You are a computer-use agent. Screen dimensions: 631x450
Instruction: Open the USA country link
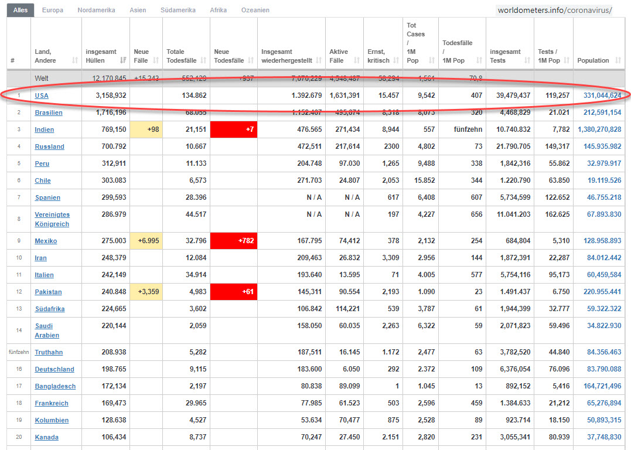[x=42, y=96]
